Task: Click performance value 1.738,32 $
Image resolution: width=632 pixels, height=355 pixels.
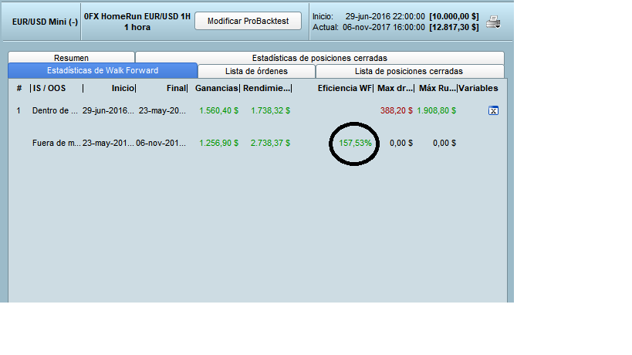Action: point(270,110)
